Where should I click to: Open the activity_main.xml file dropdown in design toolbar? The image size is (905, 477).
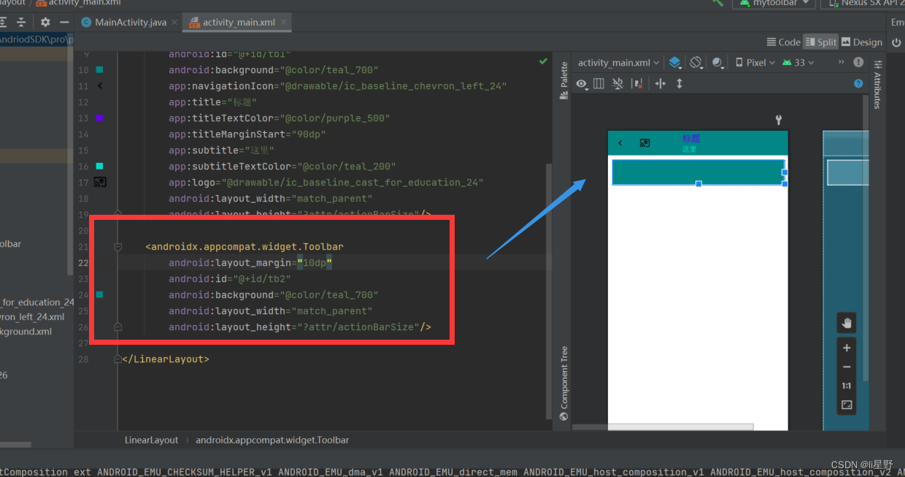tap(619, 63)
